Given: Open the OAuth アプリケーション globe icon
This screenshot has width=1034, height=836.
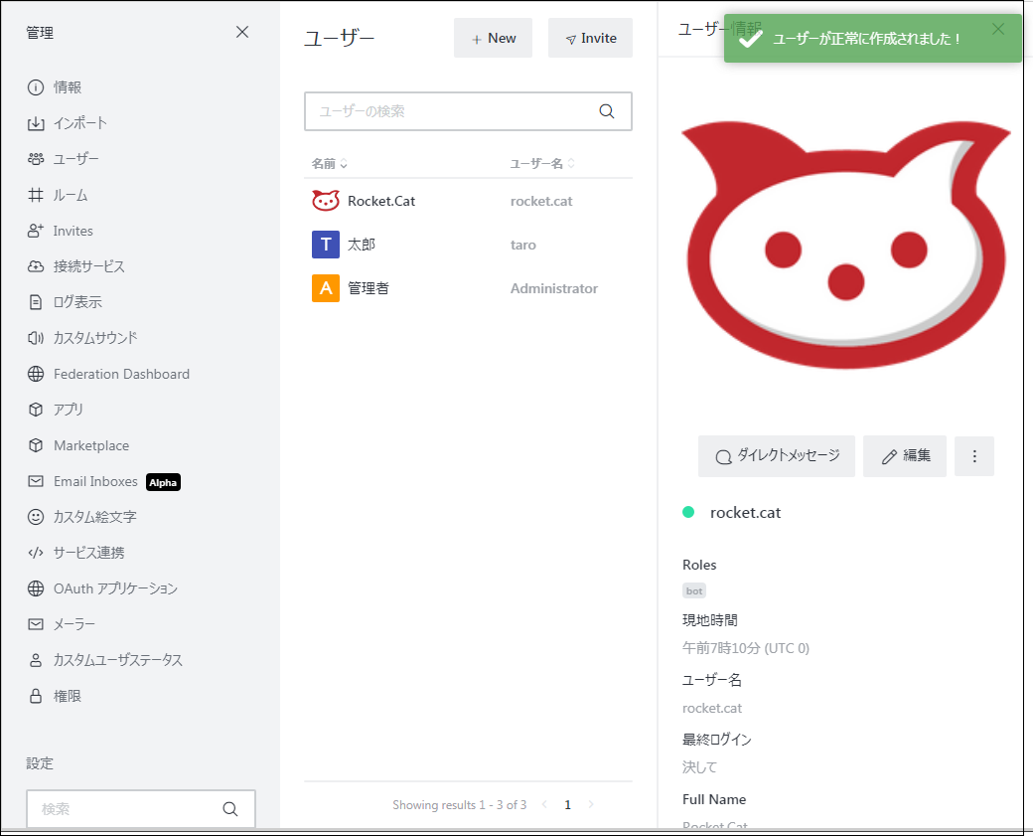Looking at the screenshot, I should [x=36, y=588].
